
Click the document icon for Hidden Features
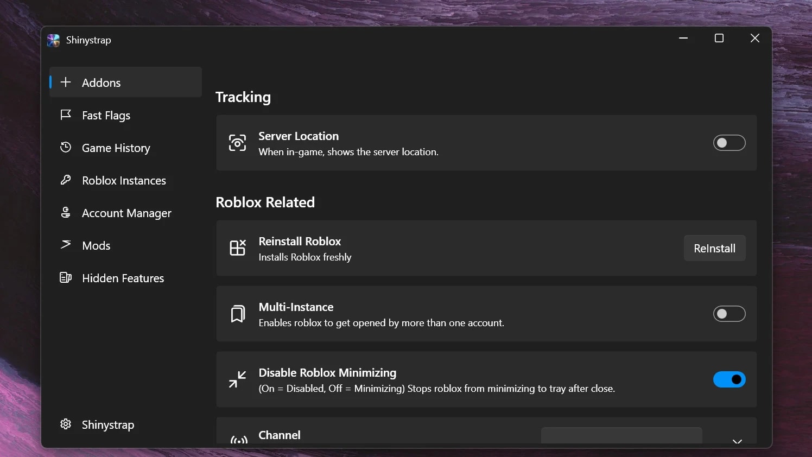pyautogui.click(x=66, y=277)
